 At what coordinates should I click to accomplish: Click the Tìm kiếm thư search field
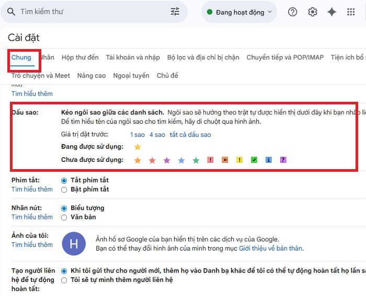tap(94, 11)
